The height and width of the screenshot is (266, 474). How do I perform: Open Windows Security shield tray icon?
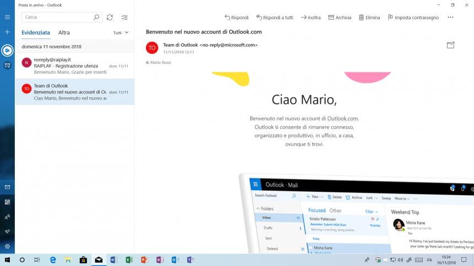[378, 259]
